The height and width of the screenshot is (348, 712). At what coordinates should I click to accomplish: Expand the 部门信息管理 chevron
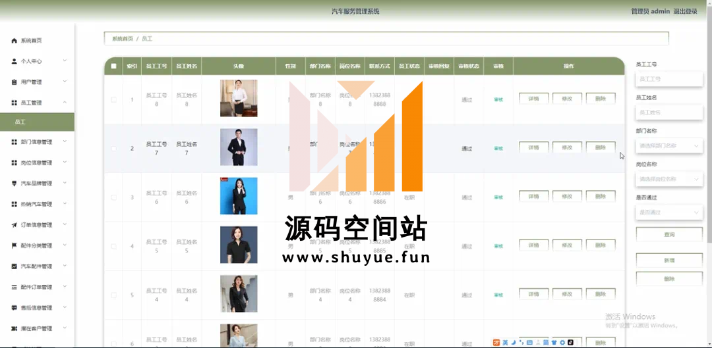point(65,141)
